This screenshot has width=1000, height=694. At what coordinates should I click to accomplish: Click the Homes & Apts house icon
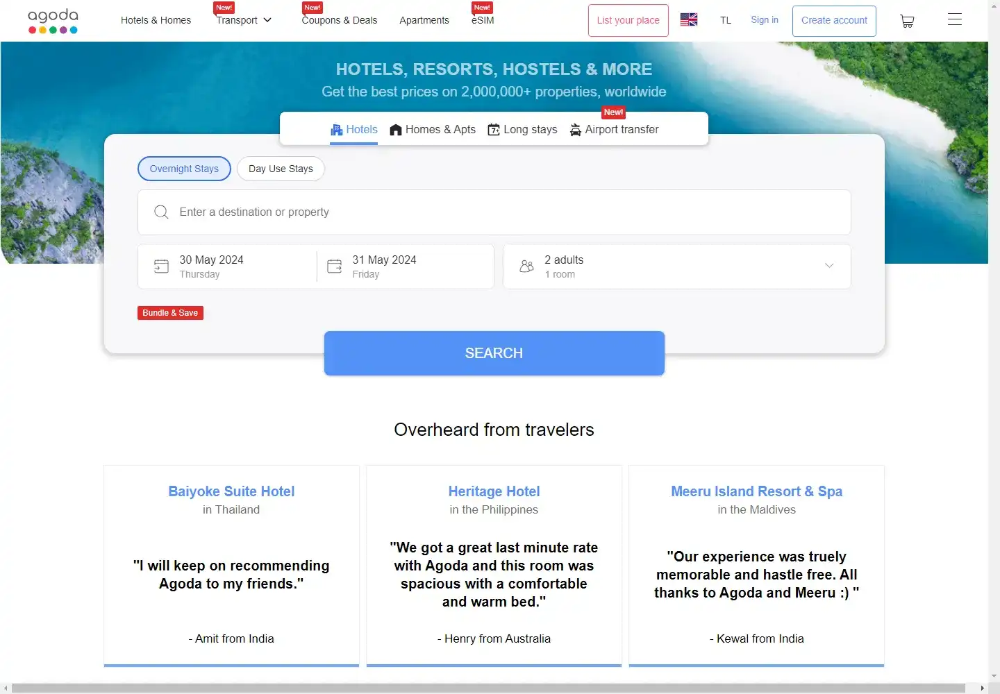396,130
